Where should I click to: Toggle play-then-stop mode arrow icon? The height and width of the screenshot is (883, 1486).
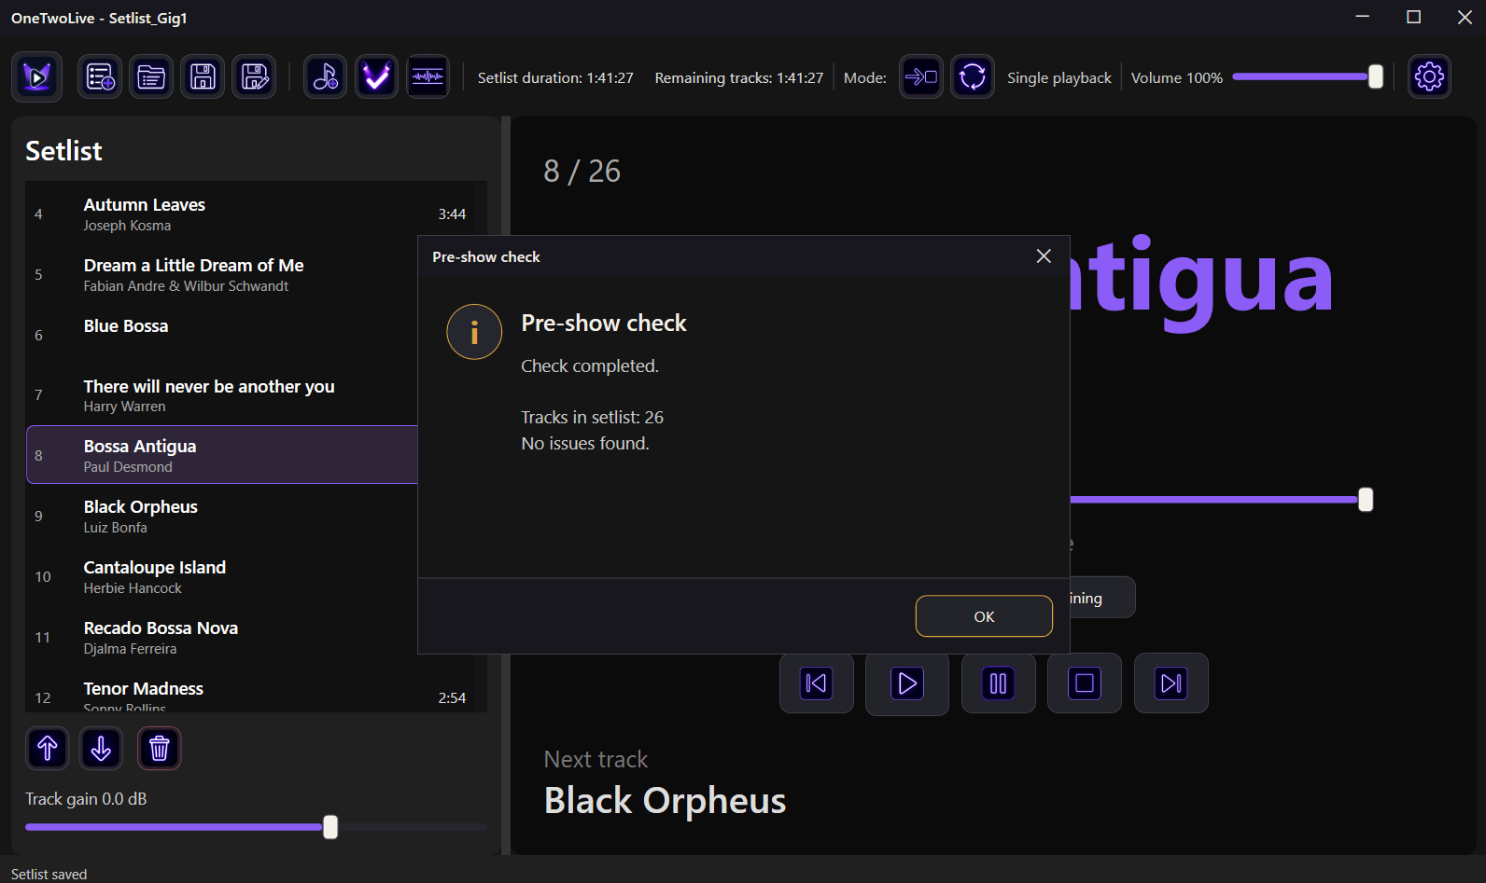click(921, 76)
